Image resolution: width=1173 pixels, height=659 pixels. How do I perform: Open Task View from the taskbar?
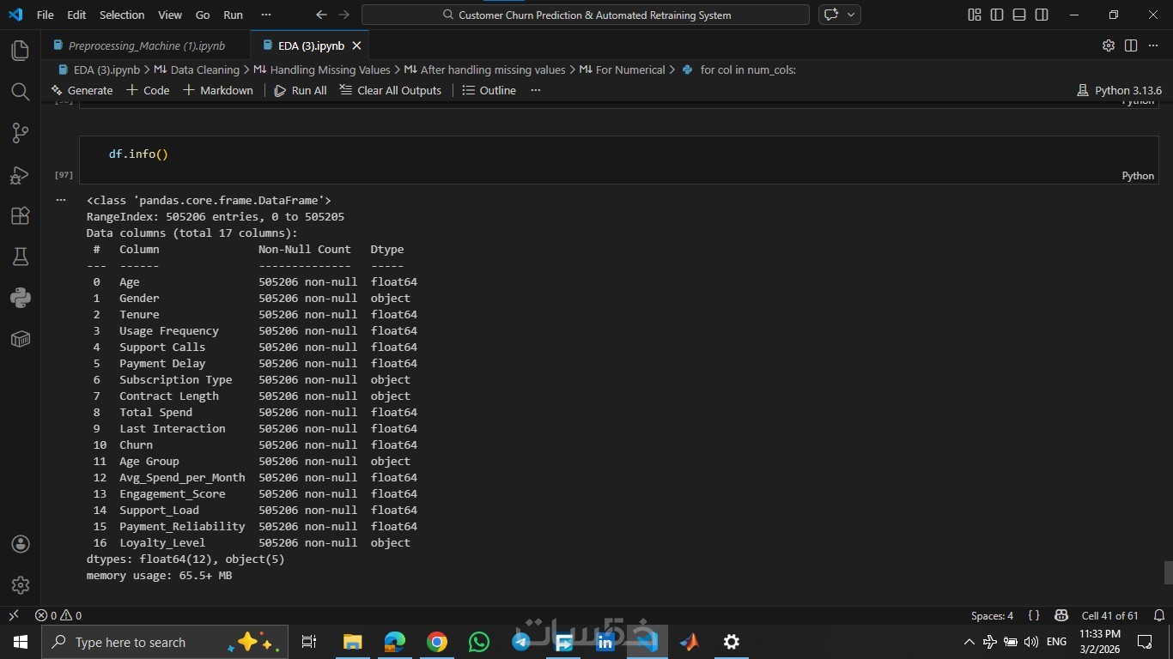click(309, 642)
